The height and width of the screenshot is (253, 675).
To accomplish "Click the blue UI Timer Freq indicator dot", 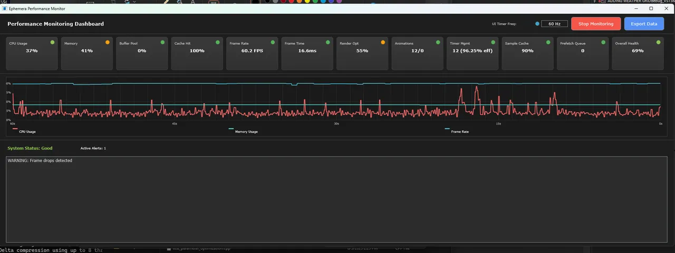I will coord(537,24).
